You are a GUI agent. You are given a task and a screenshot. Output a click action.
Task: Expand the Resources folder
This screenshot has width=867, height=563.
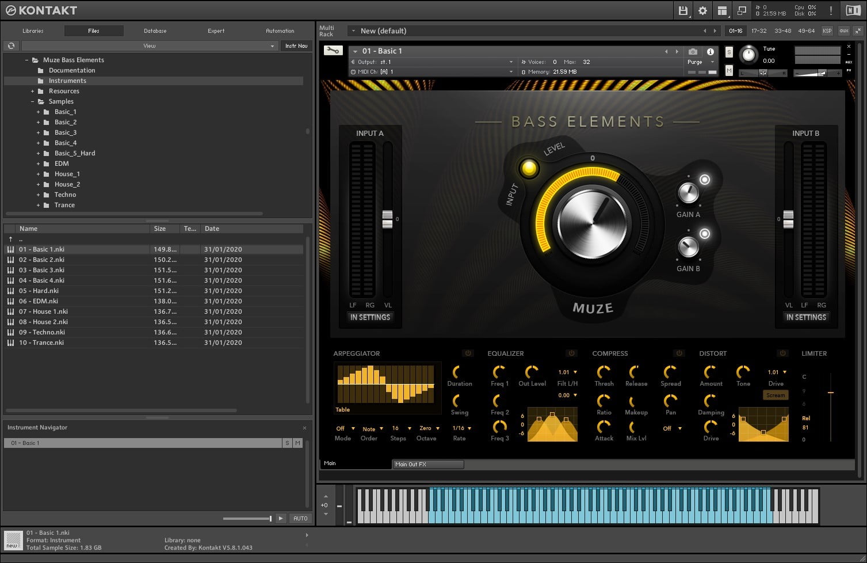[x=33, y=91]
